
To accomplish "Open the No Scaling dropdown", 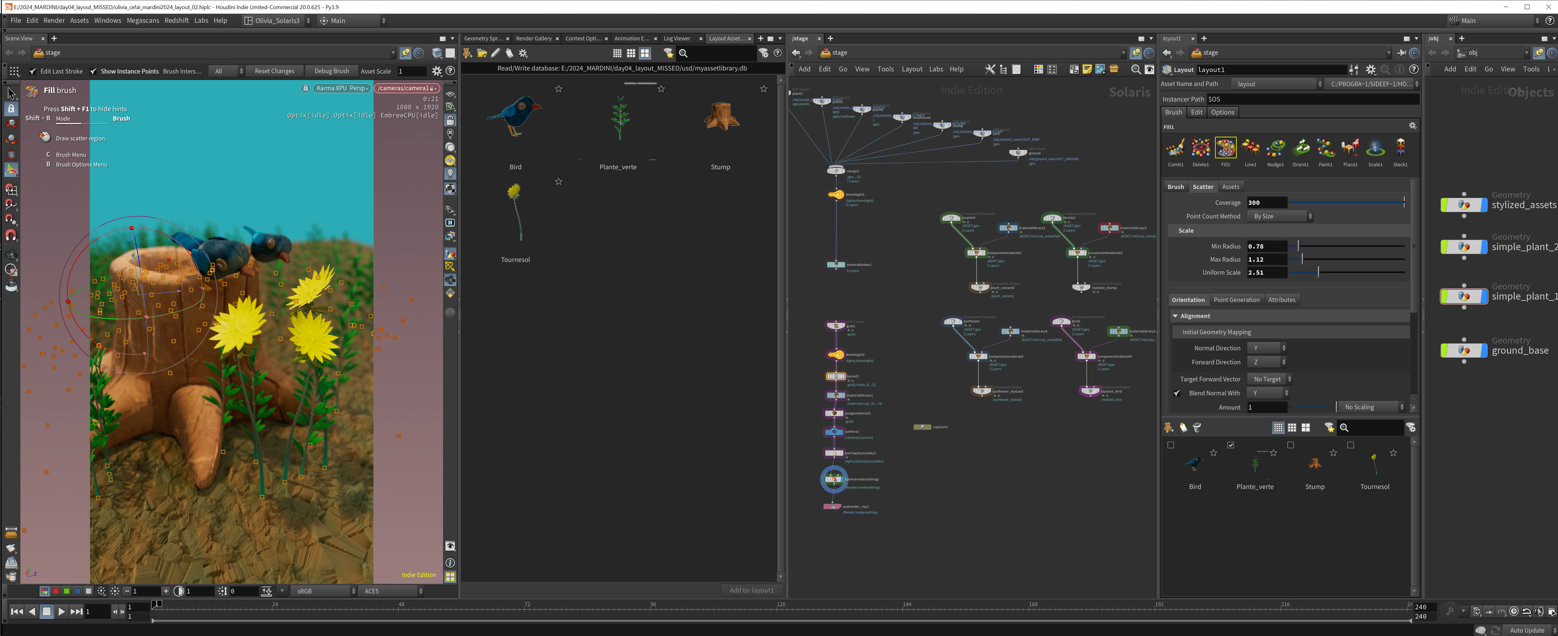I will (x=1371, y=407).
